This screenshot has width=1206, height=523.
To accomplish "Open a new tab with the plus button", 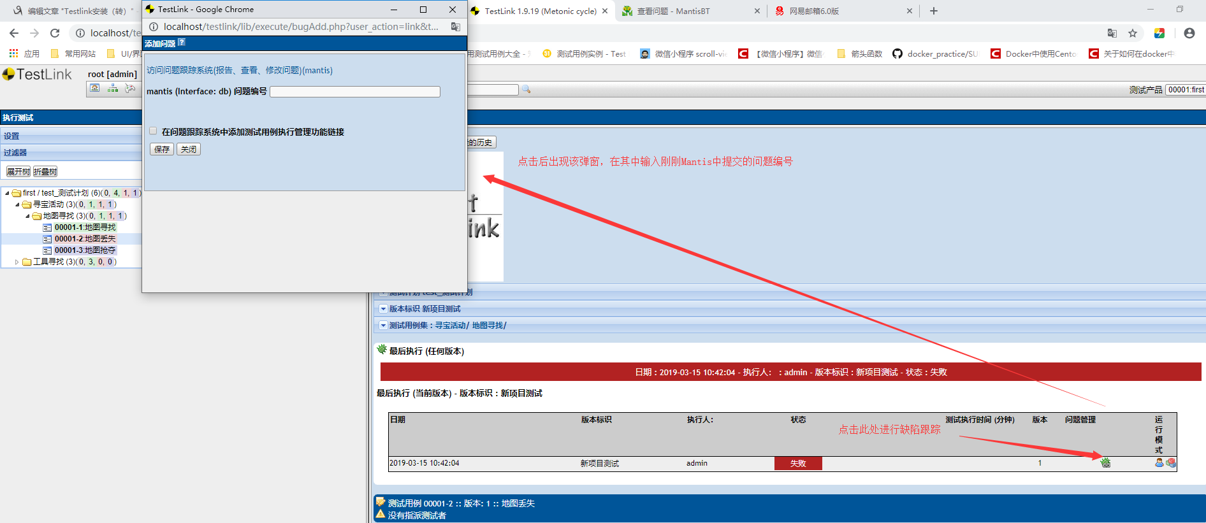I will 934,11.
